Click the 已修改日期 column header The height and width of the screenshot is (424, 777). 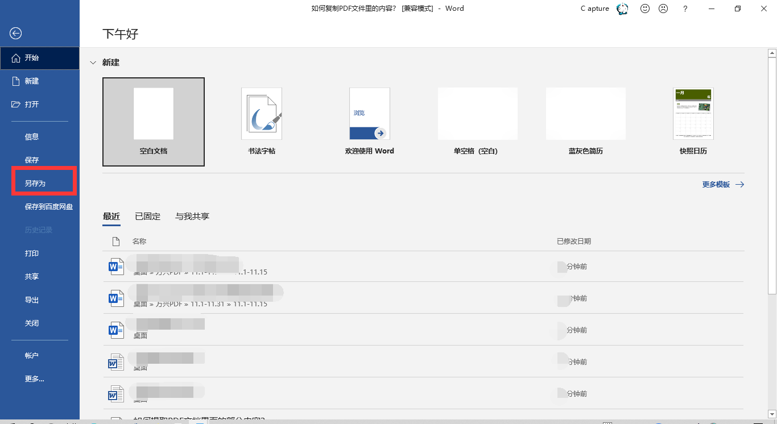[574, 242]
